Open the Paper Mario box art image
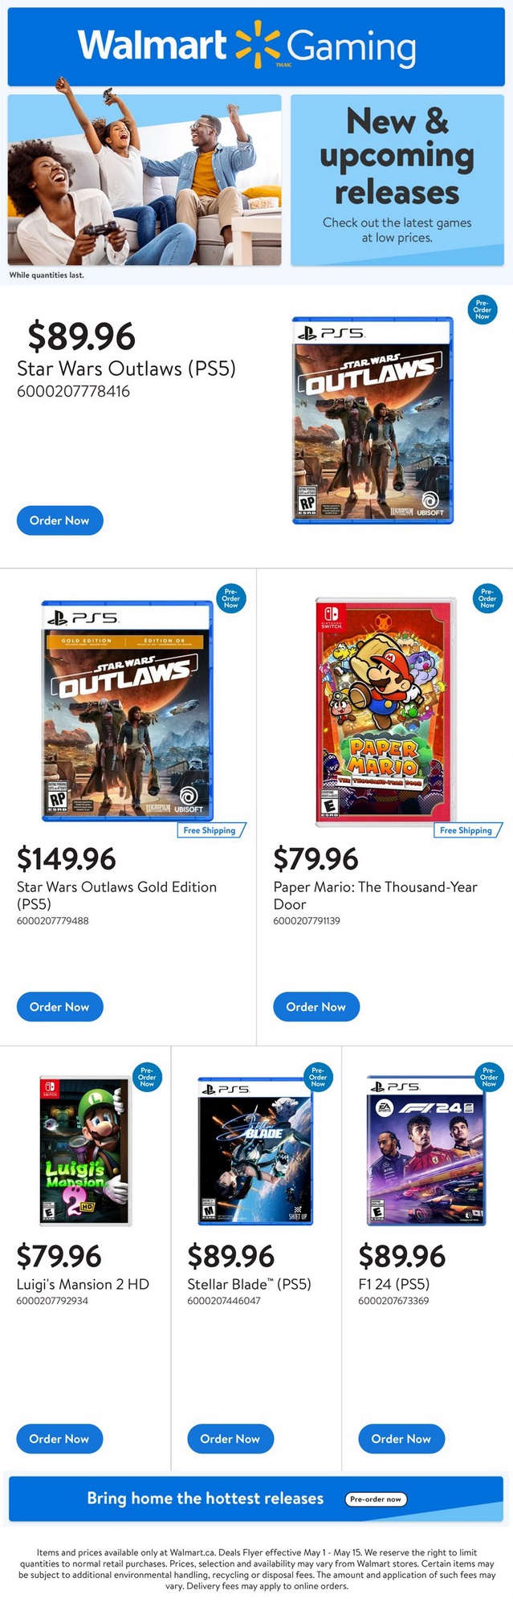 click(386, 710)
